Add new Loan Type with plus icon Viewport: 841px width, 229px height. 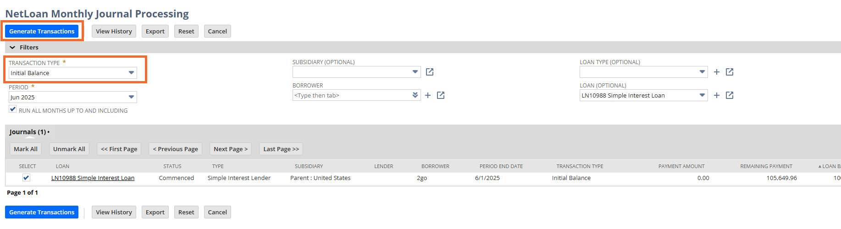pyautogui.click(x=717, y=72)
